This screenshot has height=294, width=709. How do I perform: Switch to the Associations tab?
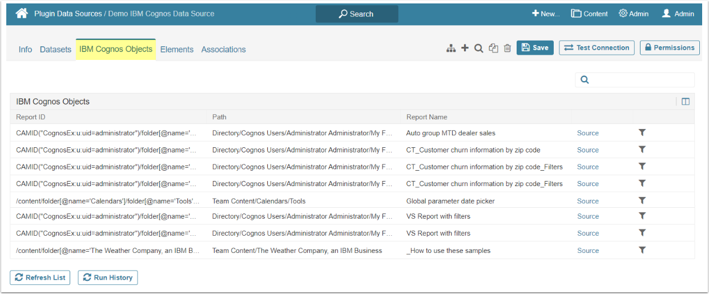pos(223,50)
